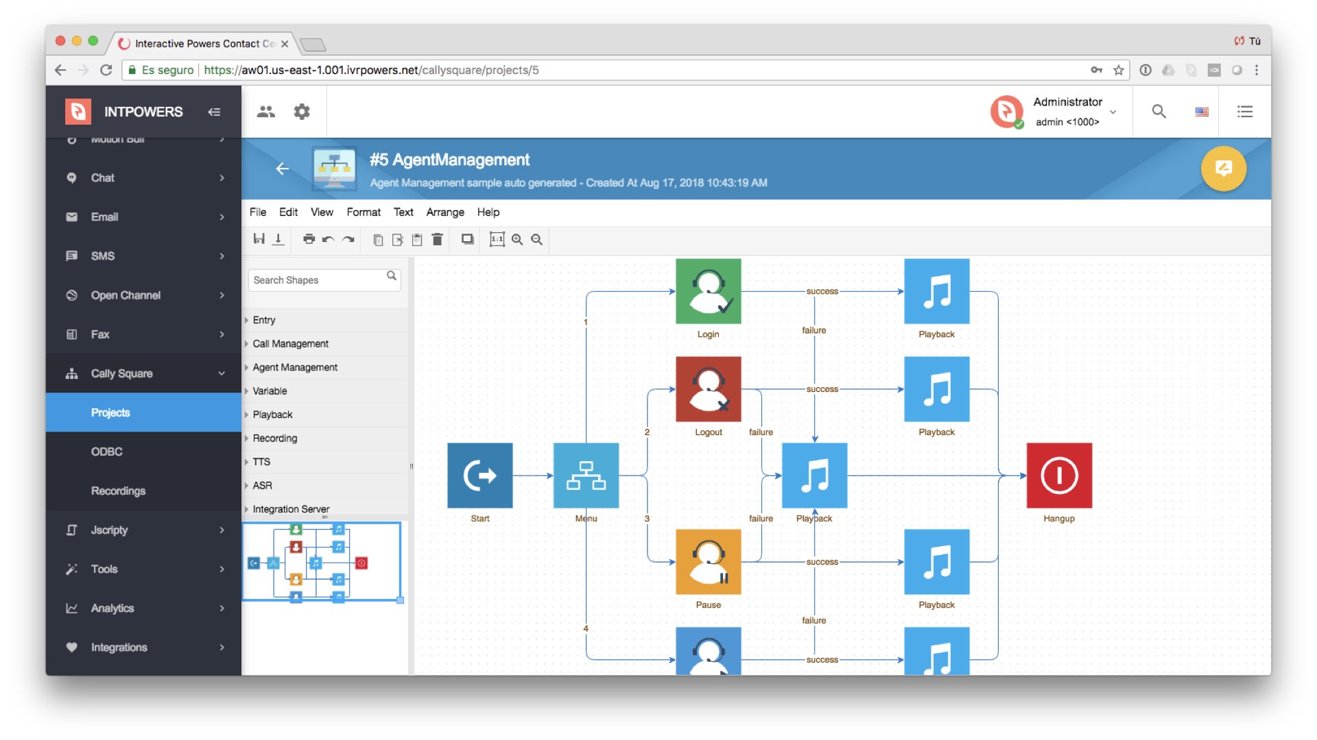Select the Login agent node
This screenshot has height=740, width=1317.
coord(708,291)
